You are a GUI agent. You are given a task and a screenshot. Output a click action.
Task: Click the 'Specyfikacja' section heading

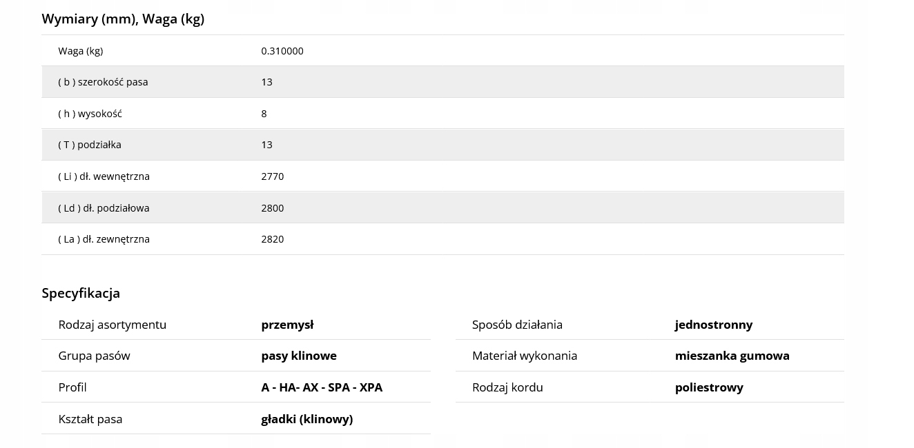point(81,294)
